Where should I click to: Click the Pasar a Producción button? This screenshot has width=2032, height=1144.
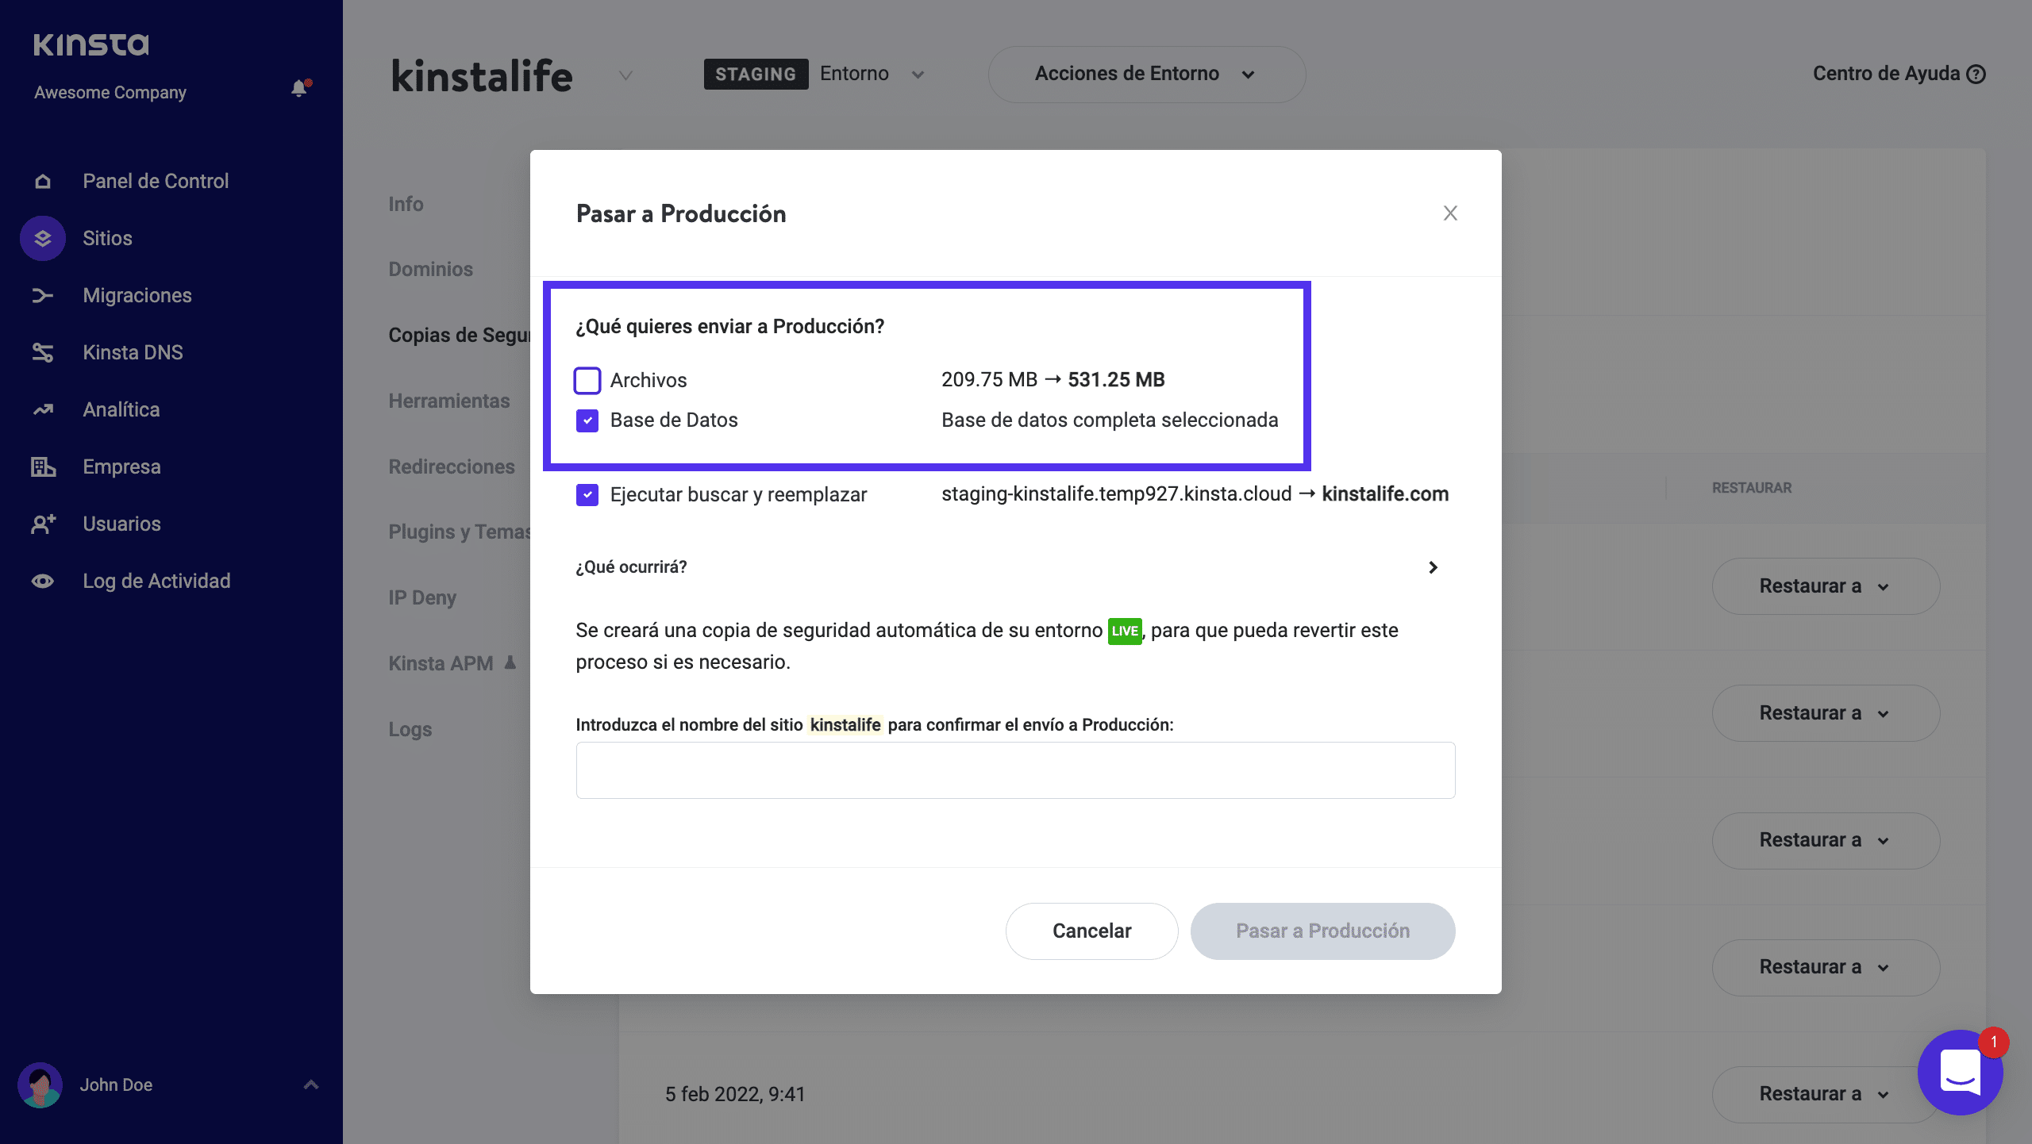(x=1322, y=931)
